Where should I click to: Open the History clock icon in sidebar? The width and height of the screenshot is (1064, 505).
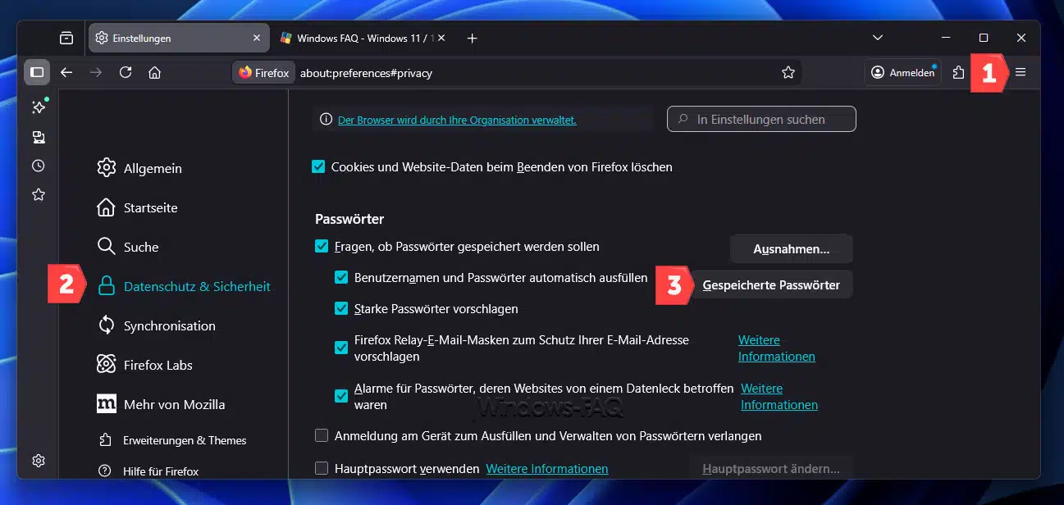coord(38,166)
